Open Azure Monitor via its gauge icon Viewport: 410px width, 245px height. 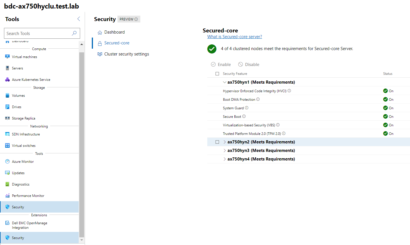(x=7, y=161)
